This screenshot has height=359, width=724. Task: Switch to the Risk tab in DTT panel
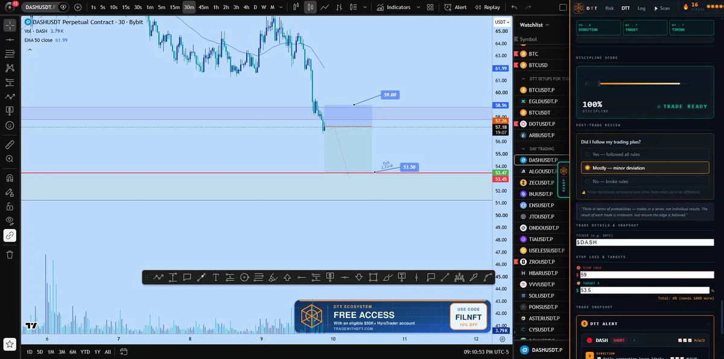pyautogui.click(x=609, y=8)
